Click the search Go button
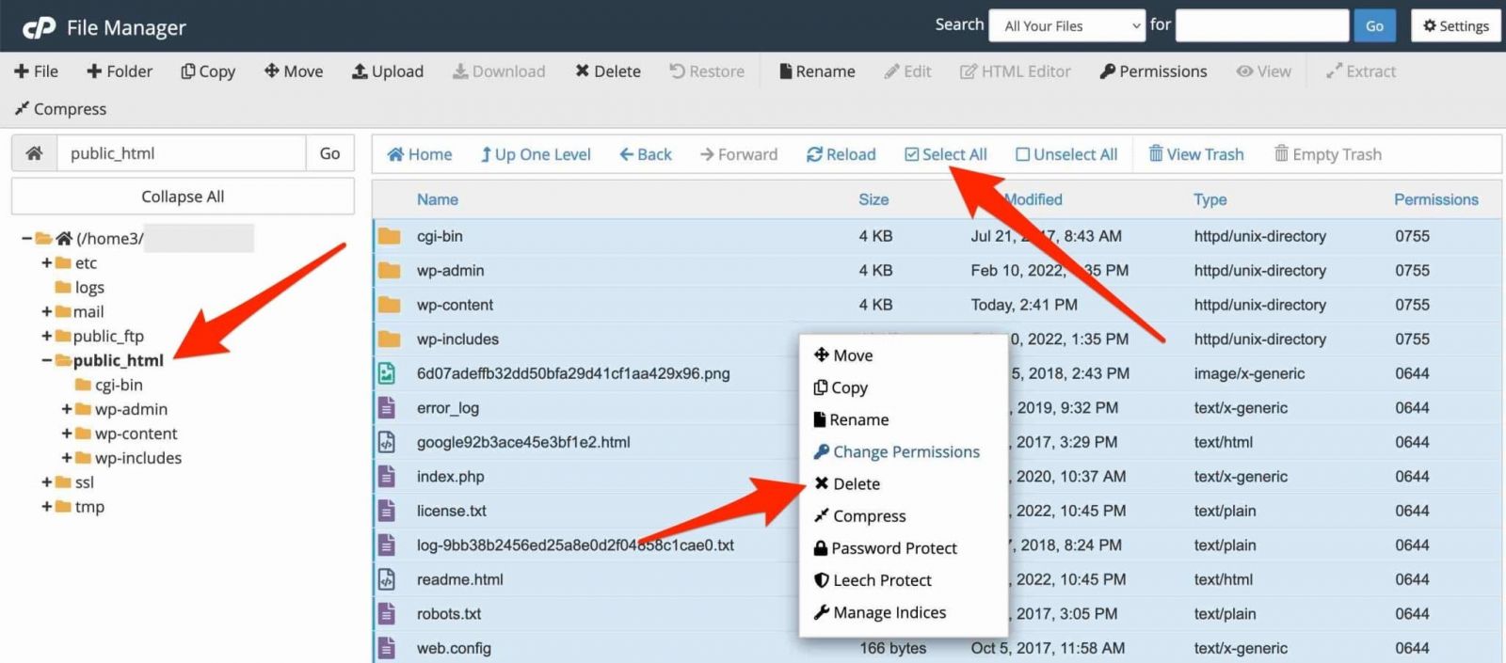Viewport: 1506px width, 663px height. (1374, 26)
